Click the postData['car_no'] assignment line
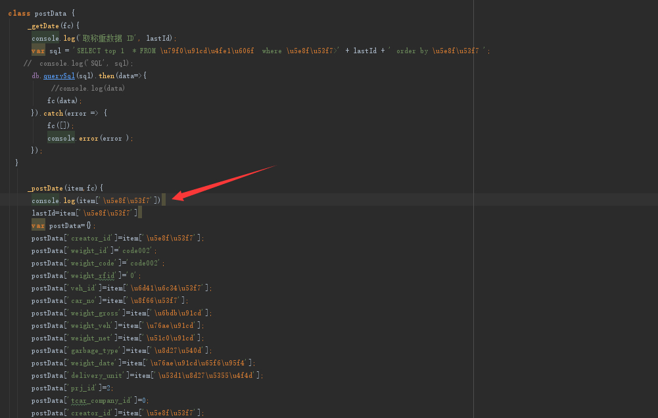The height and width of the screenshot is (418, 658). 110,301
